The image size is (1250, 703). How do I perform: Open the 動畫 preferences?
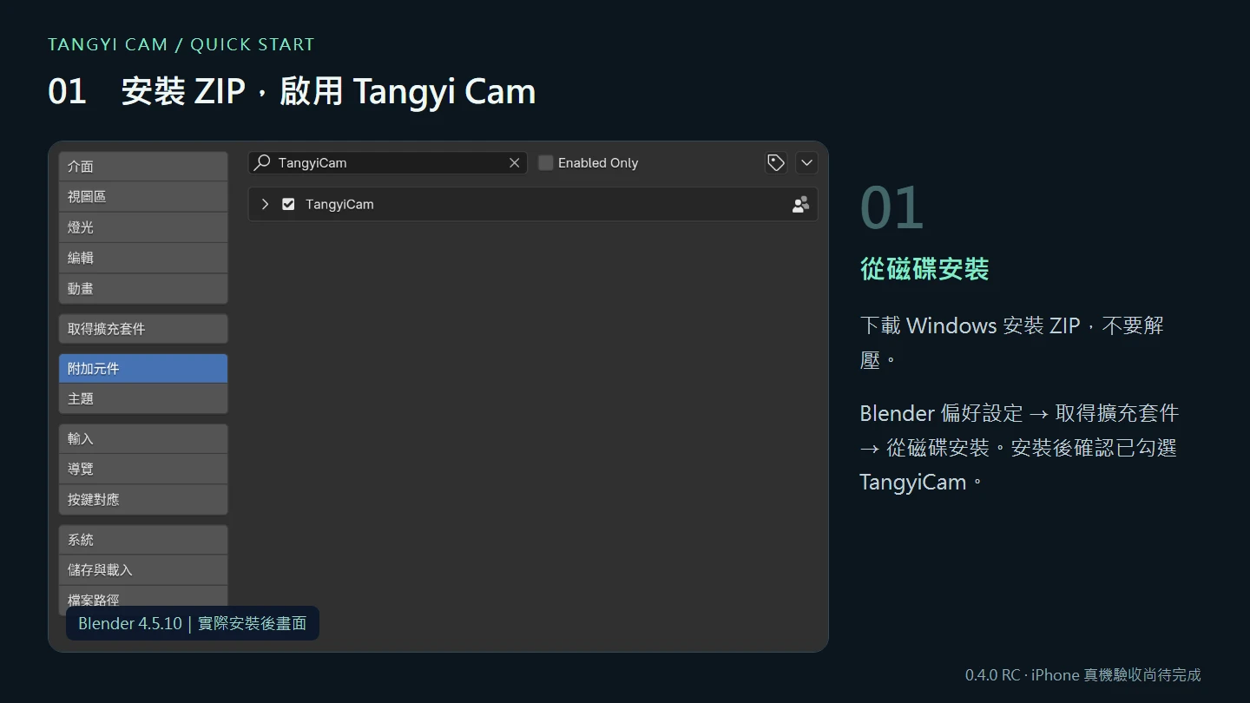coord(143,288)
